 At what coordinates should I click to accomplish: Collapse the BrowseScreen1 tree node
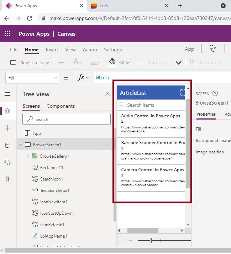pyautogui.click(x=21, y=144)
